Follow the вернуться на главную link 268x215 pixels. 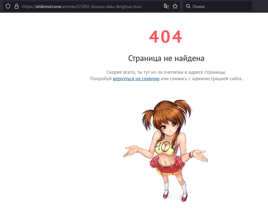pyautogui.click(x=136, y=79)
